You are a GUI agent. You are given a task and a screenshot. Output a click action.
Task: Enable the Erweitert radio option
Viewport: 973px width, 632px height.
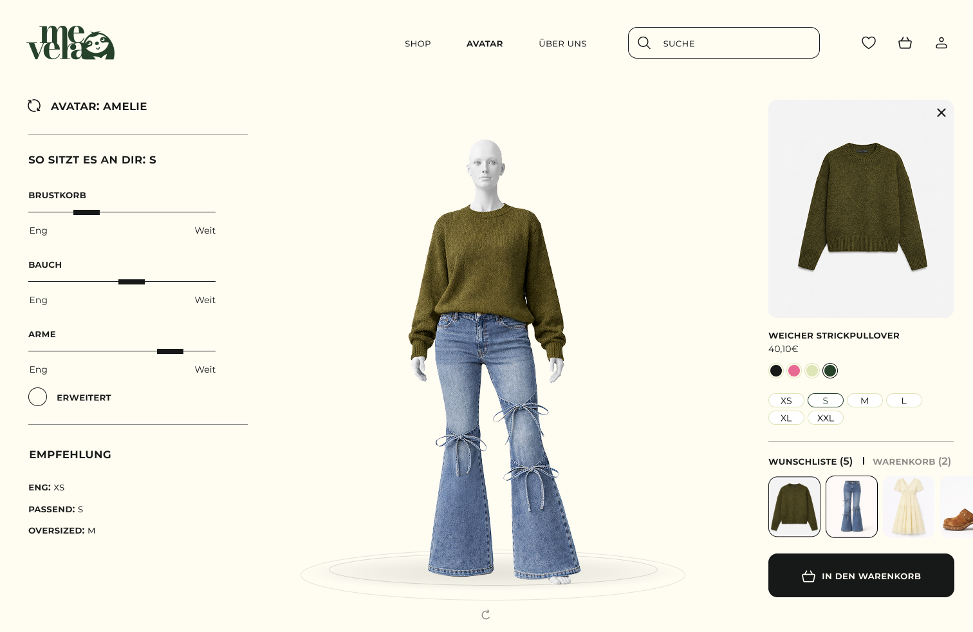pyautogui.click(x=38, y=397)
